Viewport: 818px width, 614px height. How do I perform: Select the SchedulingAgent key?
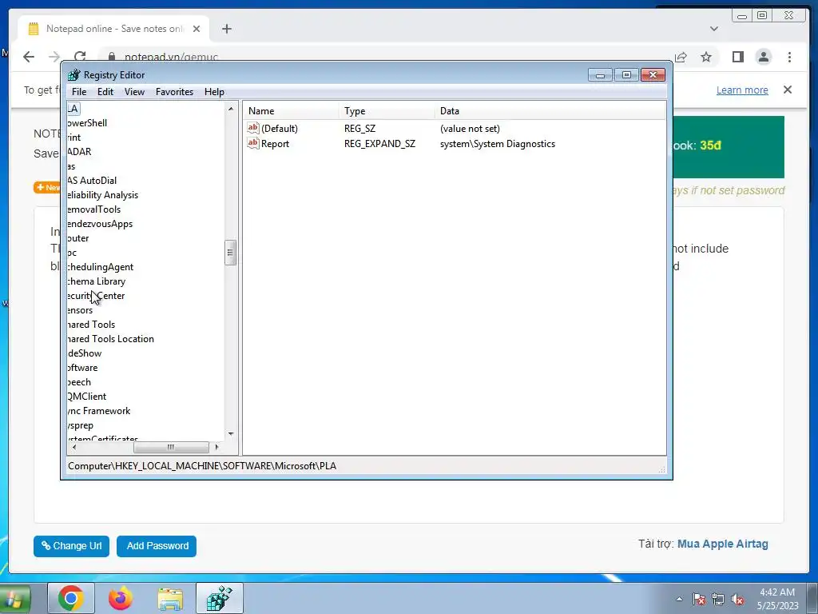pyautogui.click(x=101, y=267)
